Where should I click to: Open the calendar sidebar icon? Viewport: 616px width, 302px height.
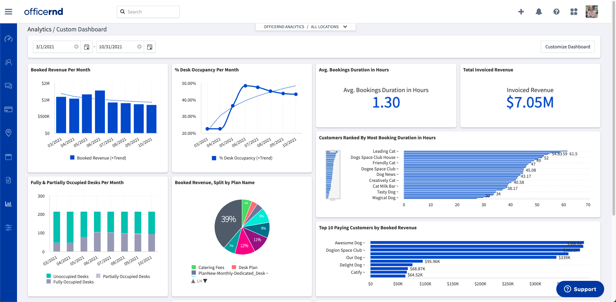[8, 157]
